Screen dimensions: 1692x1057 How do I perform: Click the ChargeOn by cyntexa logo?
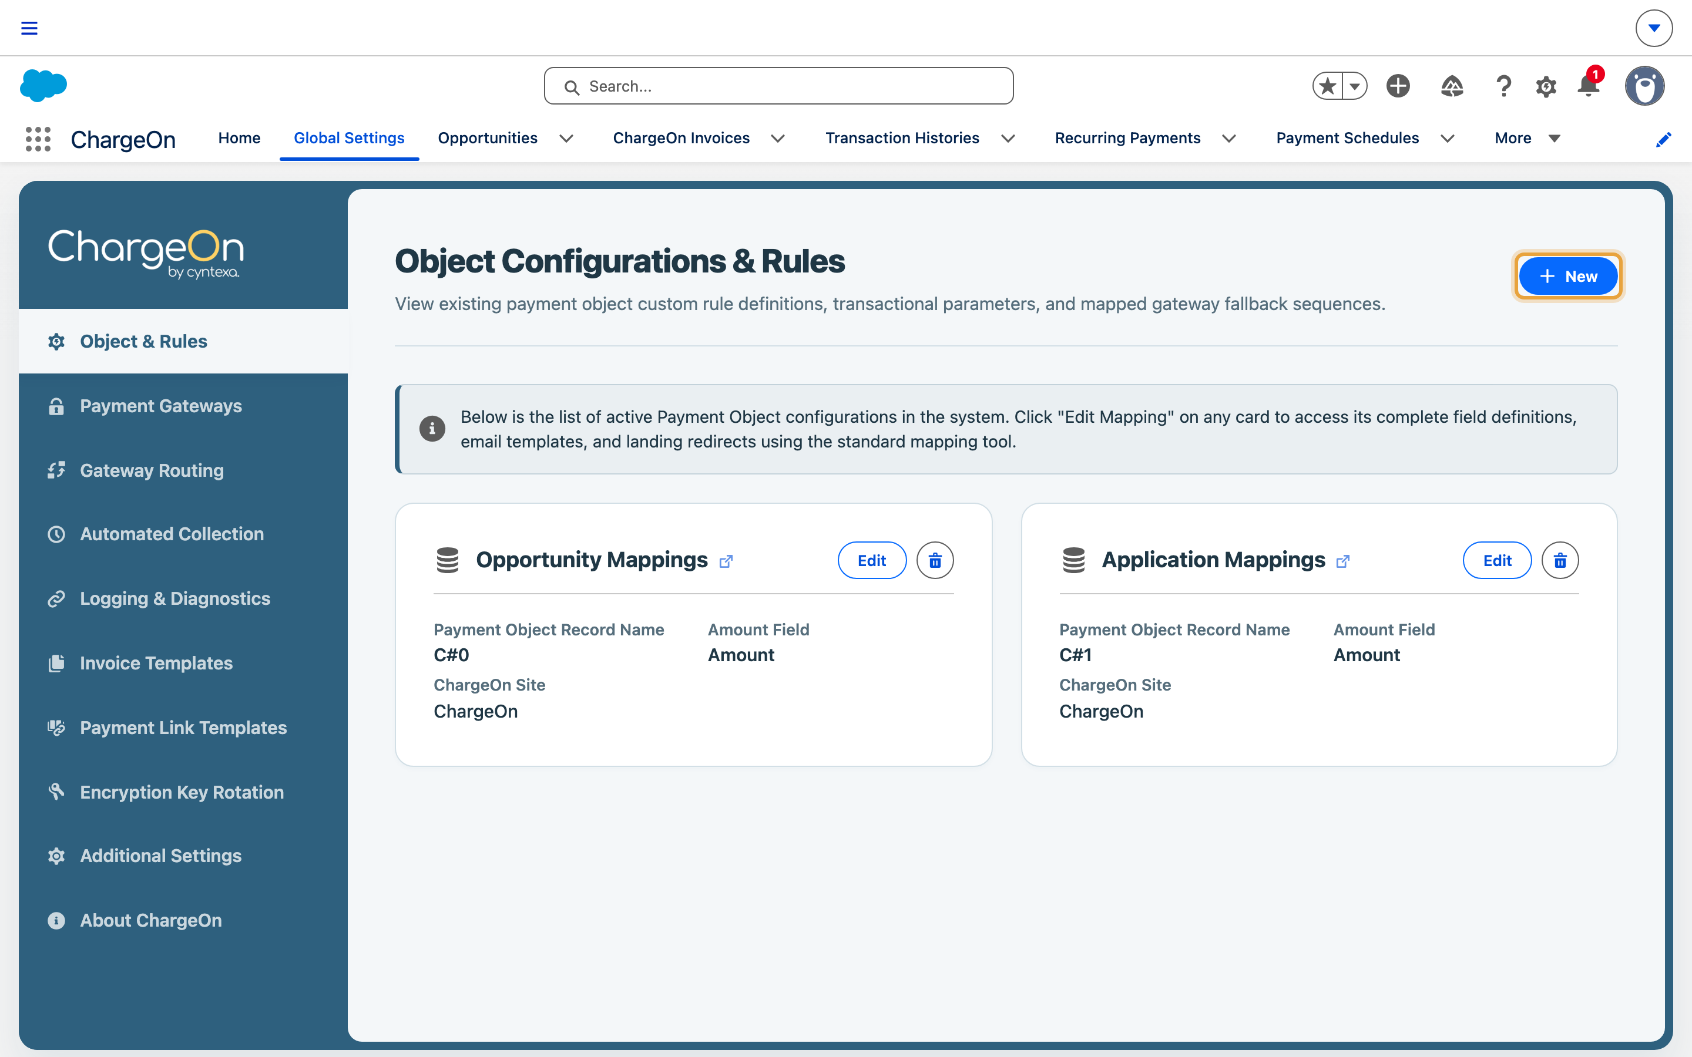[146, 253]
